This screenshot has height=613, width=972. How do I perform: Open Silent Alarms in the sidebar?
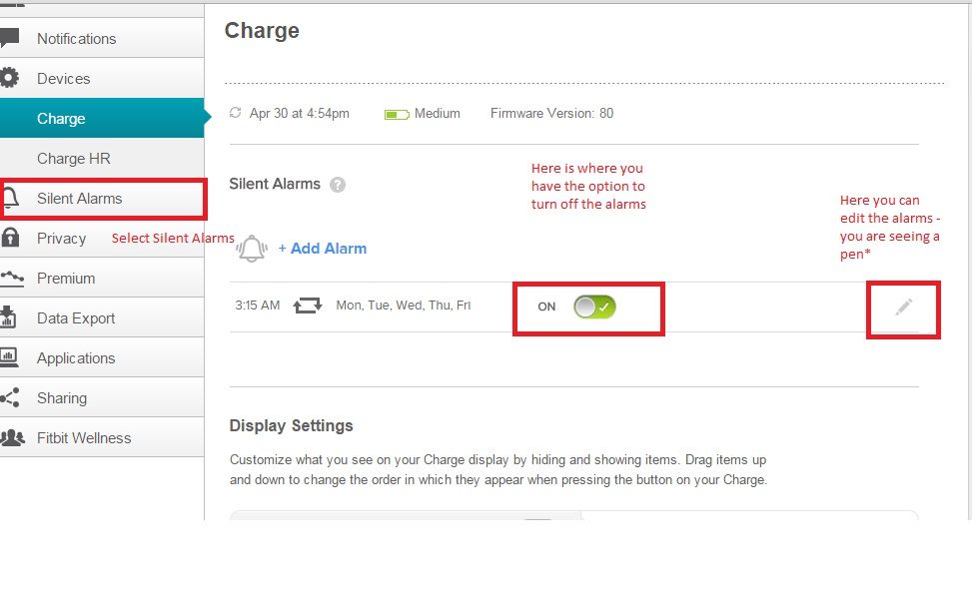[102, 199]
